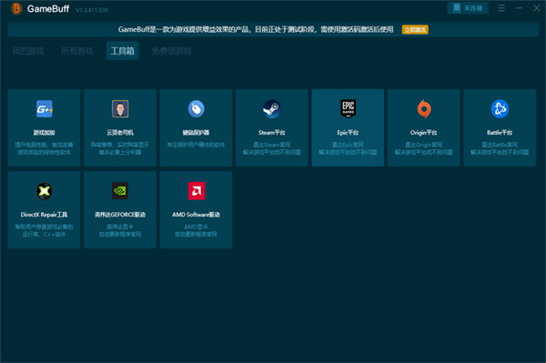The height and width of the screenshot is (363, 546).
Task: Click the 未连接 connection status button
Action: point(468,8)
